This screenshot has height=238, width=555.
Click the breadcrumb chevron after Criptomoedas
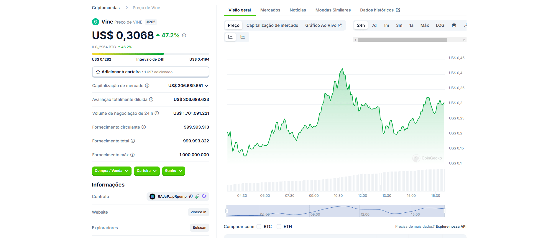pos(127,8)
